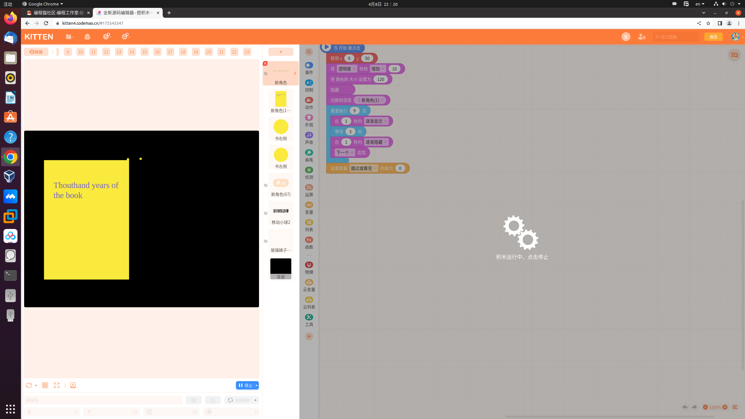Open the 运算 (Operators) block category

309,191
